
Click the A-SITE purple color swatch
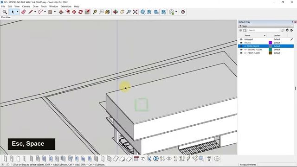[270, 43]
